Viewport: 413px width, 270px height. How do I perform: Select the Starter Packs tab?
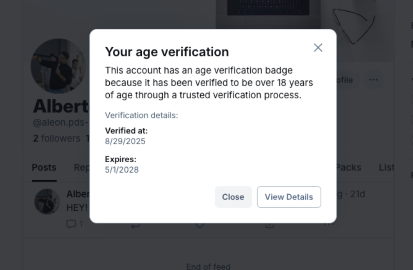coord(348,167)
